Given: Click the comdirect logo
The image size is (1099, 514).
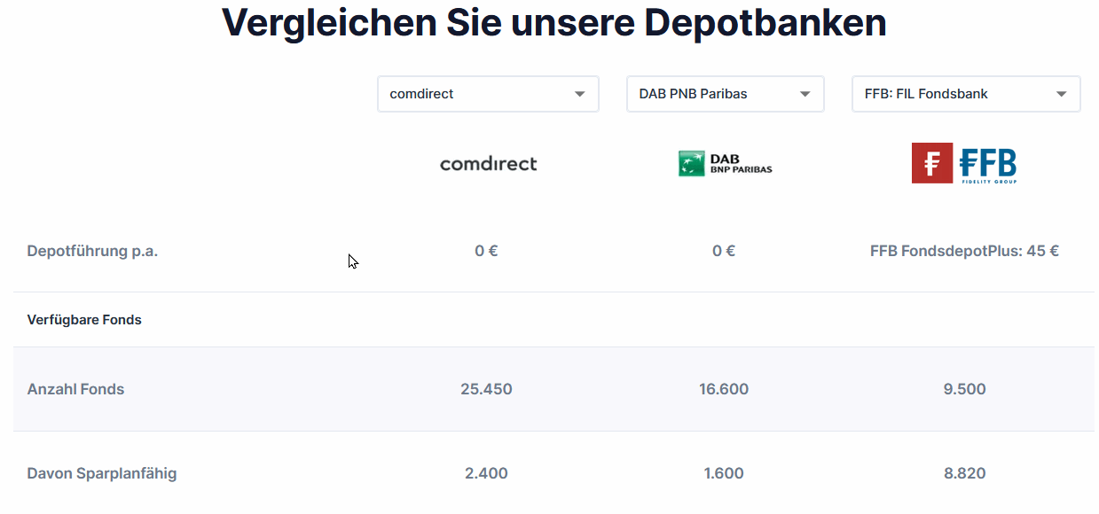Looking at the screenshot, I should coord(488,164).
